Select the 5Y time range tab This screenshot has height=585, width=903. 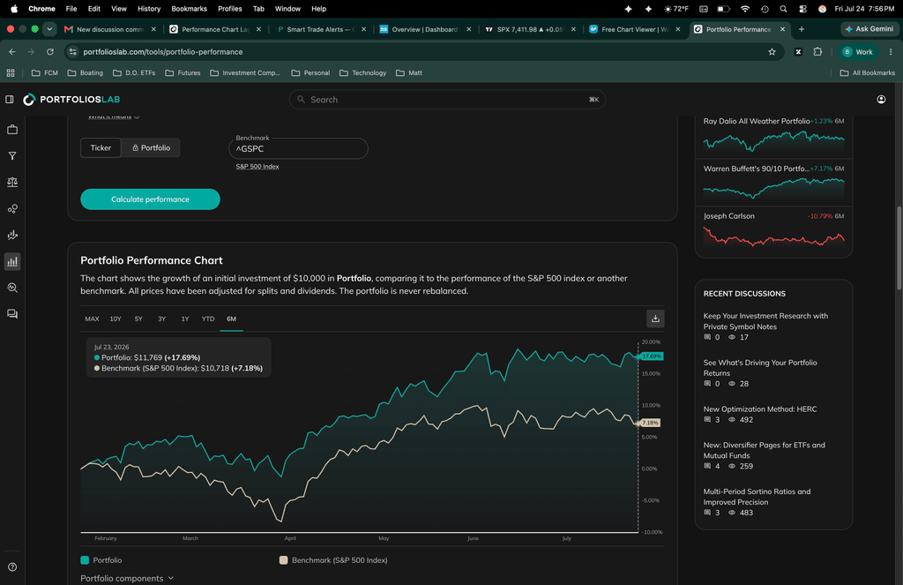pos(138,319)
